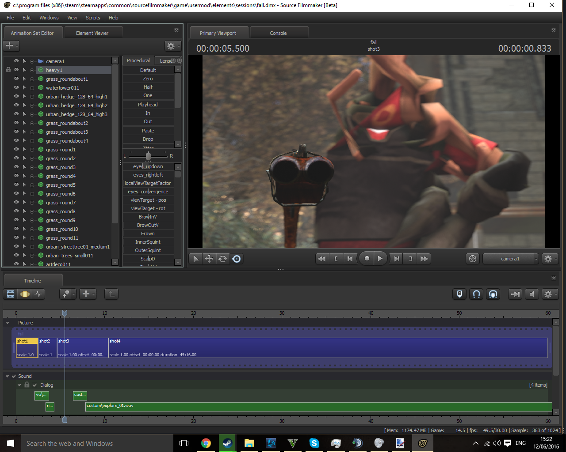
Task: Open the timeline gear settings
Action: click(550, 294)
